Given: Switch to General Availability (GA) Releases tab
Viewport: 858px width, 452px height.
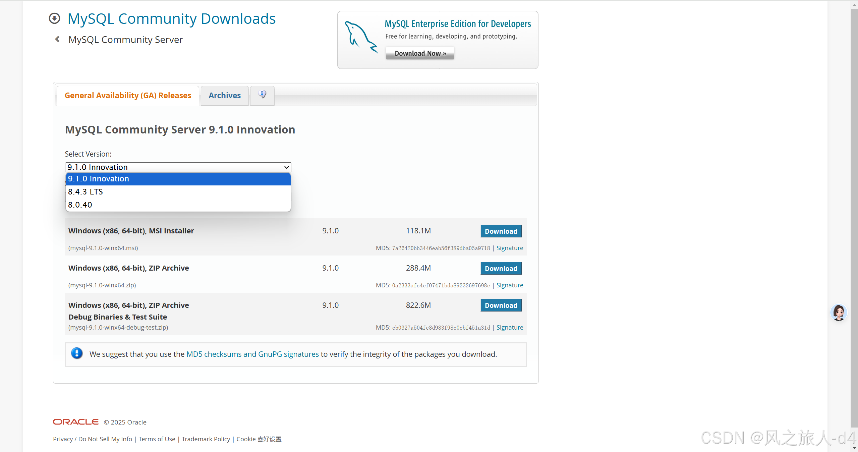Looking at the screenshot, I should tap(128, 96).
